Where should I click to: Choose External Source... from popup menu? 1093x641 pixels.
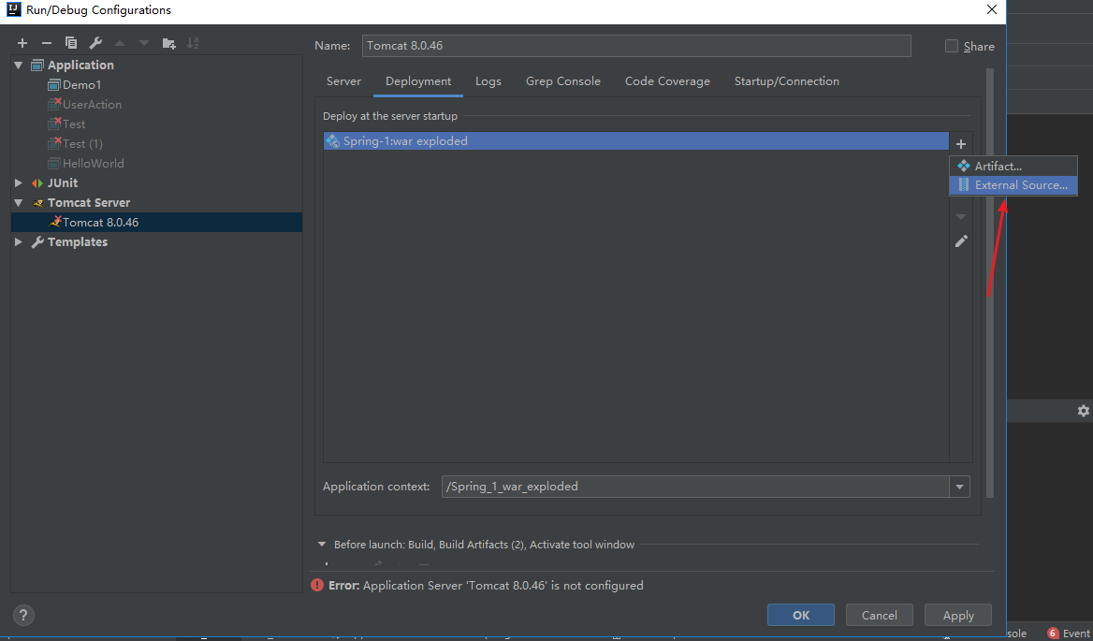(x=1013, y=185)
